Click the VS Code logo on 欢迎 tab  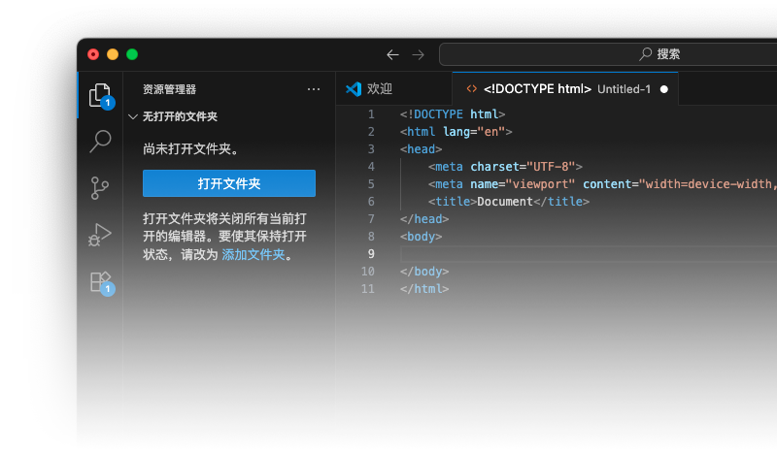[354, 89]
